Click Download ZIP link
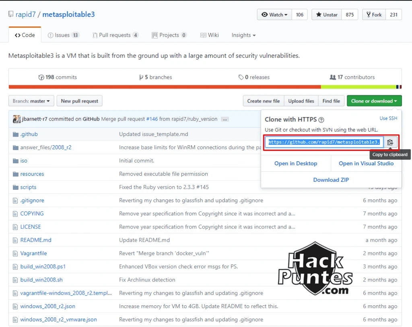This screenshot has height=327, width=412. point(331,180)
